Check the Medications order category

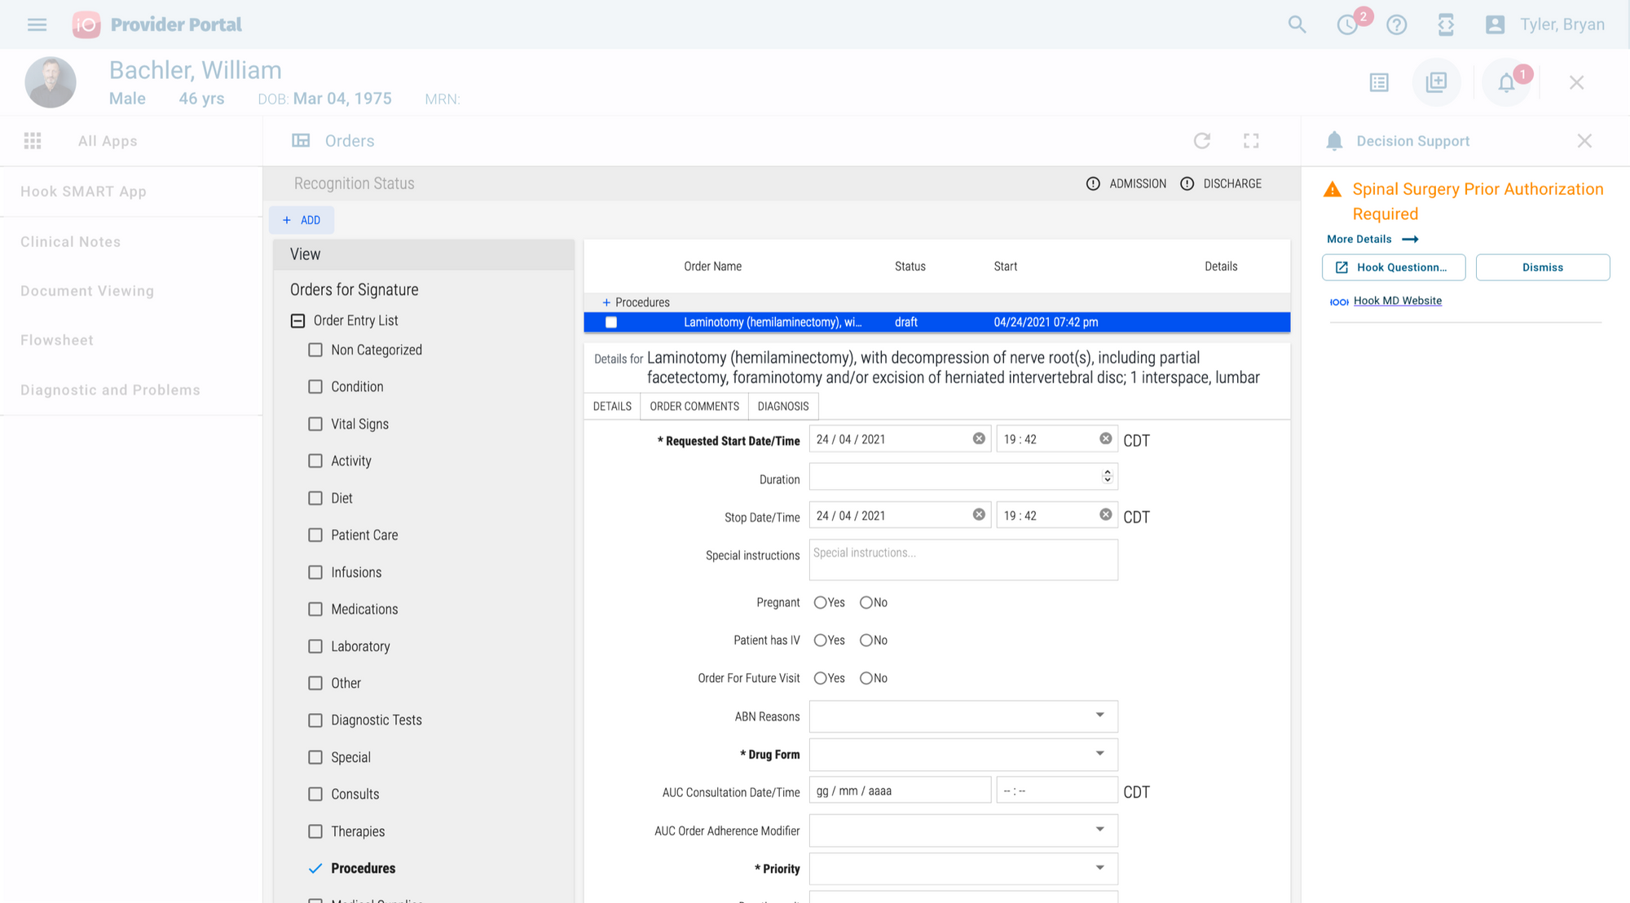pyautogui.click(x=315, y=609)
